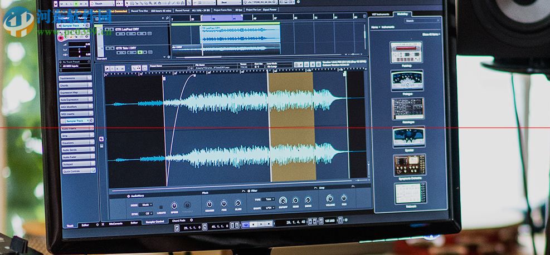Open the Sync dropdown showing Off
The width and height of the screenshot is (550, 255).
click(146, 213)
